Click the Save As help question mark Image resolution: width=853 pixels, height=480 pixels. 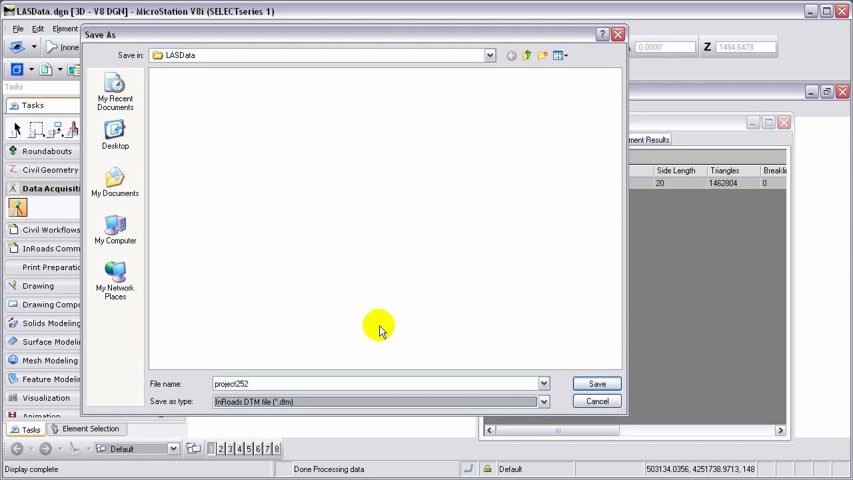(x=602, y=35)
